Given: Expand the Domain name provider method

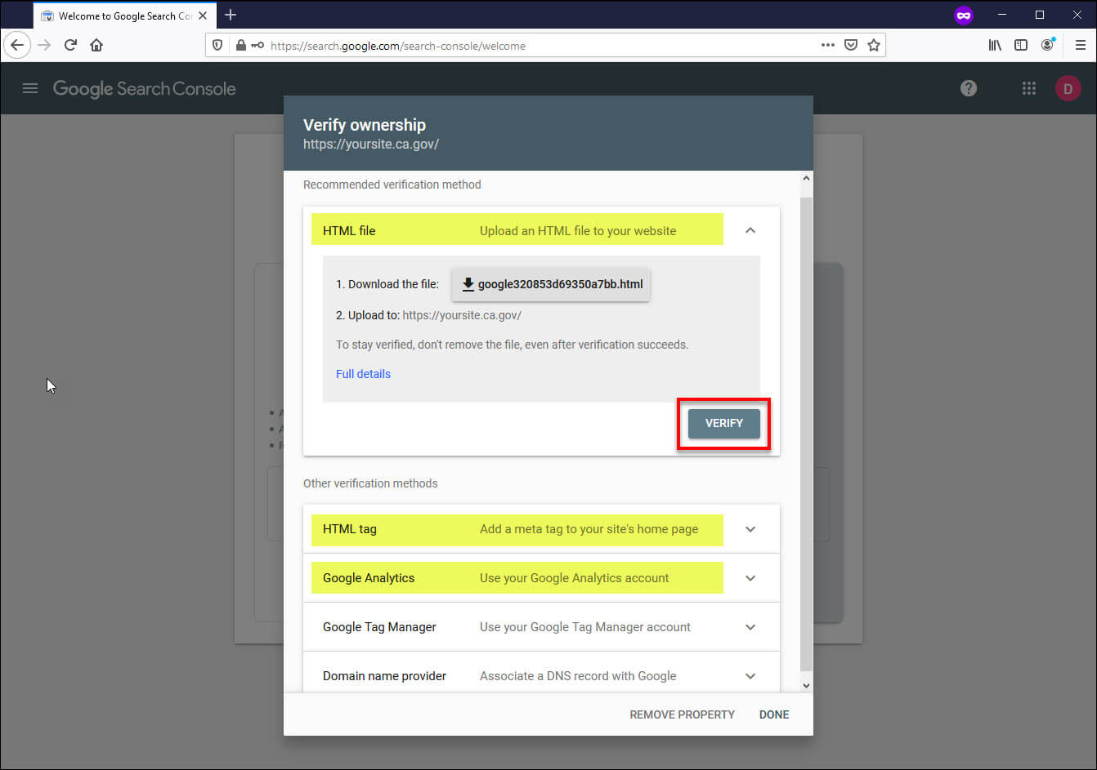Looking at the screenshot, I should coord(750,676).
